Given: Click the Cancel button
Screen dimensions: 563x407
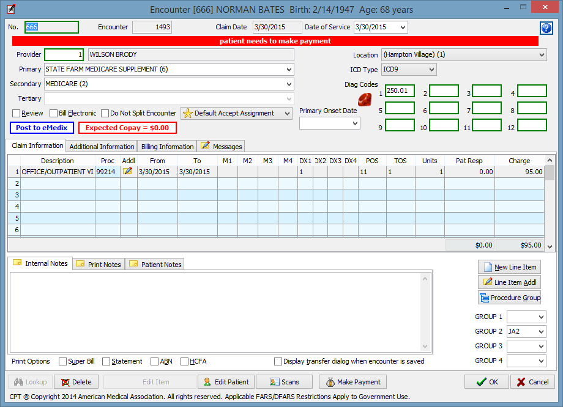Looking at the screenshot, I should [532, 383].
